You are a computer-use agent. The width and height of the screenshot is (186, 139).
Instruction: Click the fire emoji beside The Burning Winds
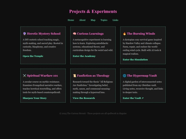click(x=124, y=34)
